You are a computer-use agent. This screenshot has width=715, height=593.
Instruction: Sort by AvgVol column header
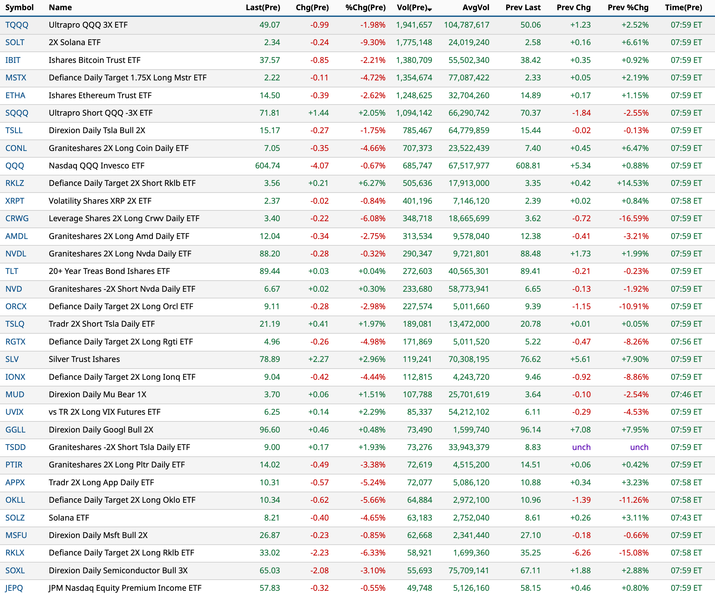tap(475, 8)
